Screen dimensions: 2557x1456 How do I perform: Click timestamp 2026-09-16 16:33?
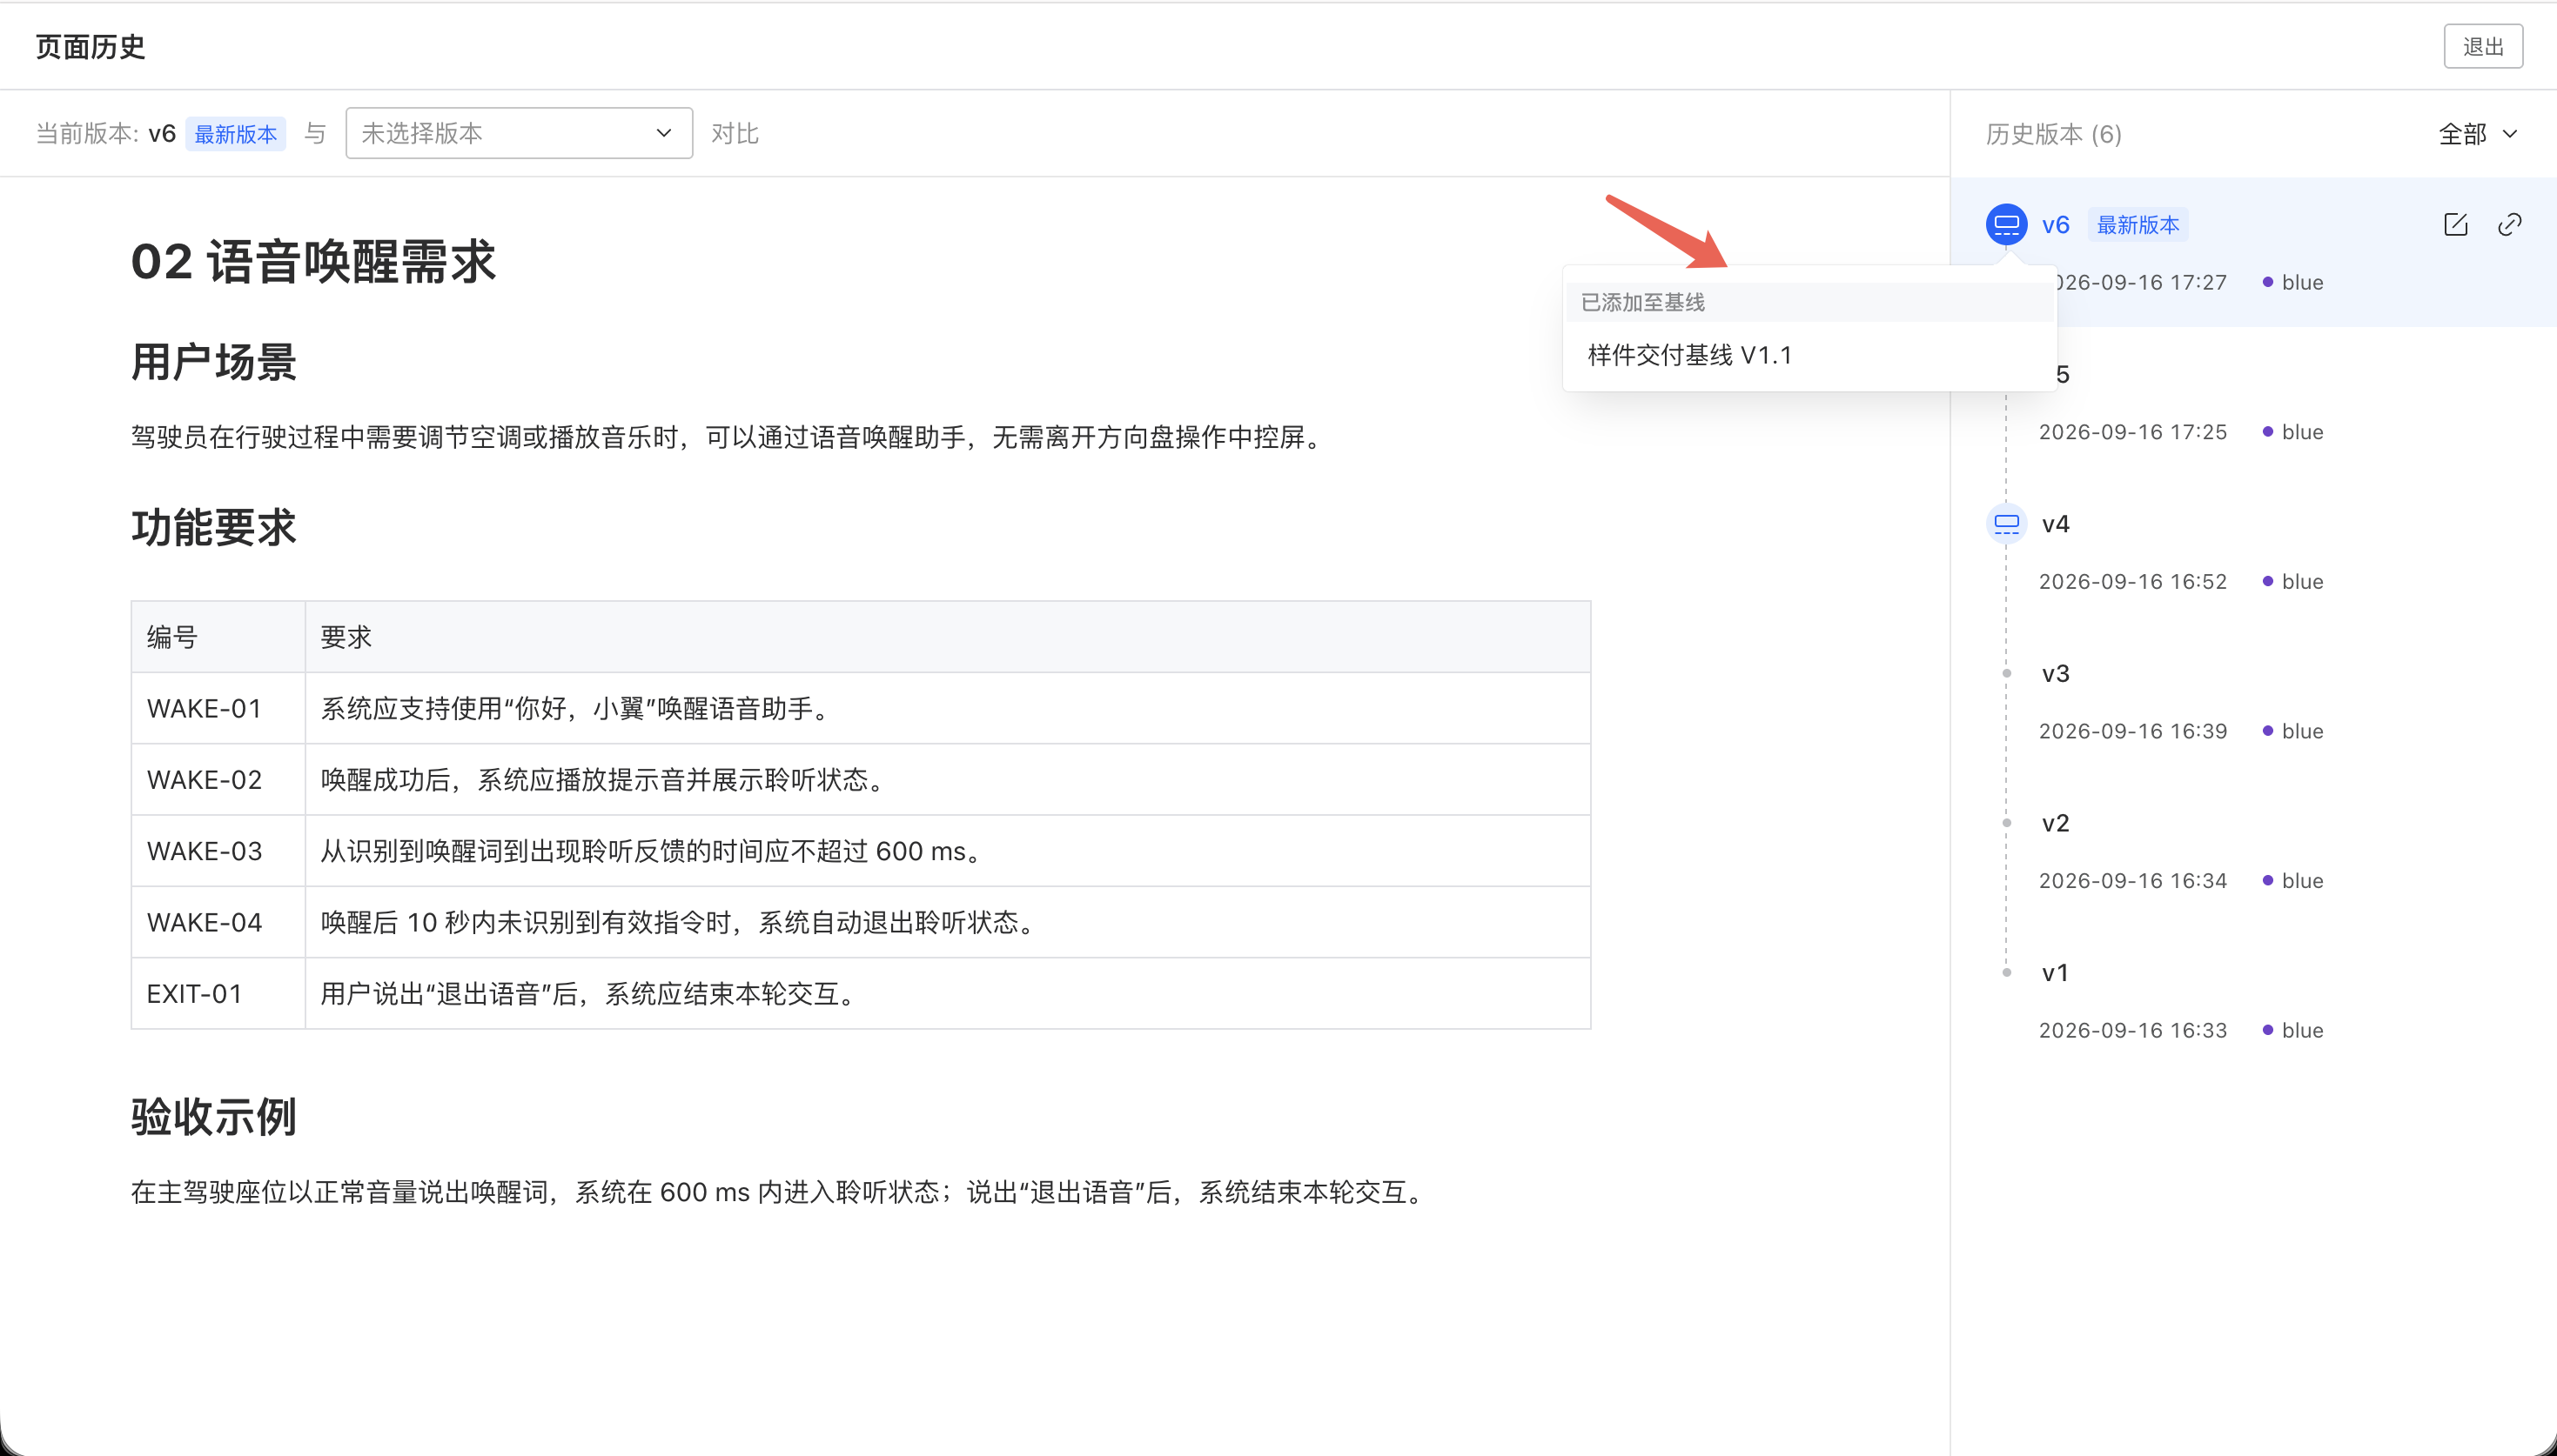pos(2133,1030)
